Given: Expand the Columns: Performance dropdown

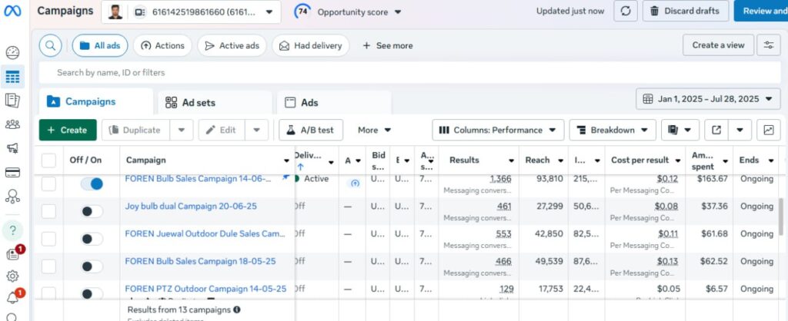Looking at the screenshot, I should pyautogui.click(x=498, y=130).
